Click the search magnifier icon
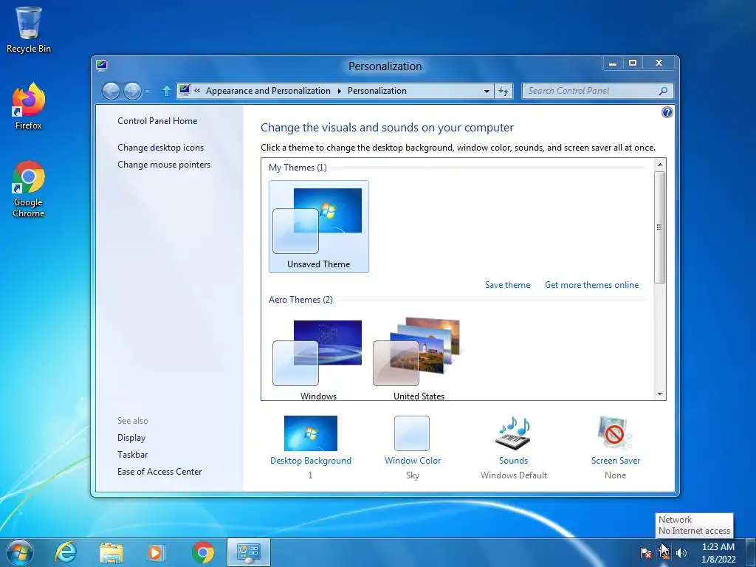Viewport: 756px width, 567px height. click(663, 91)
